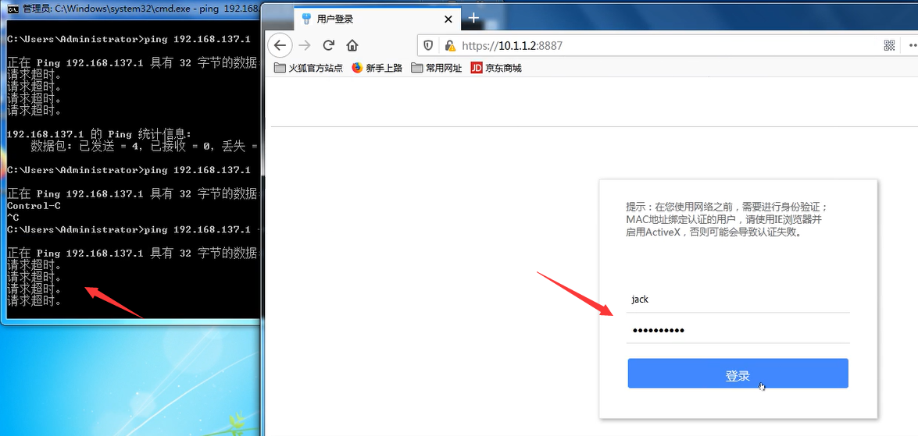Open the 京东商城 bookmark

point(496,68)
